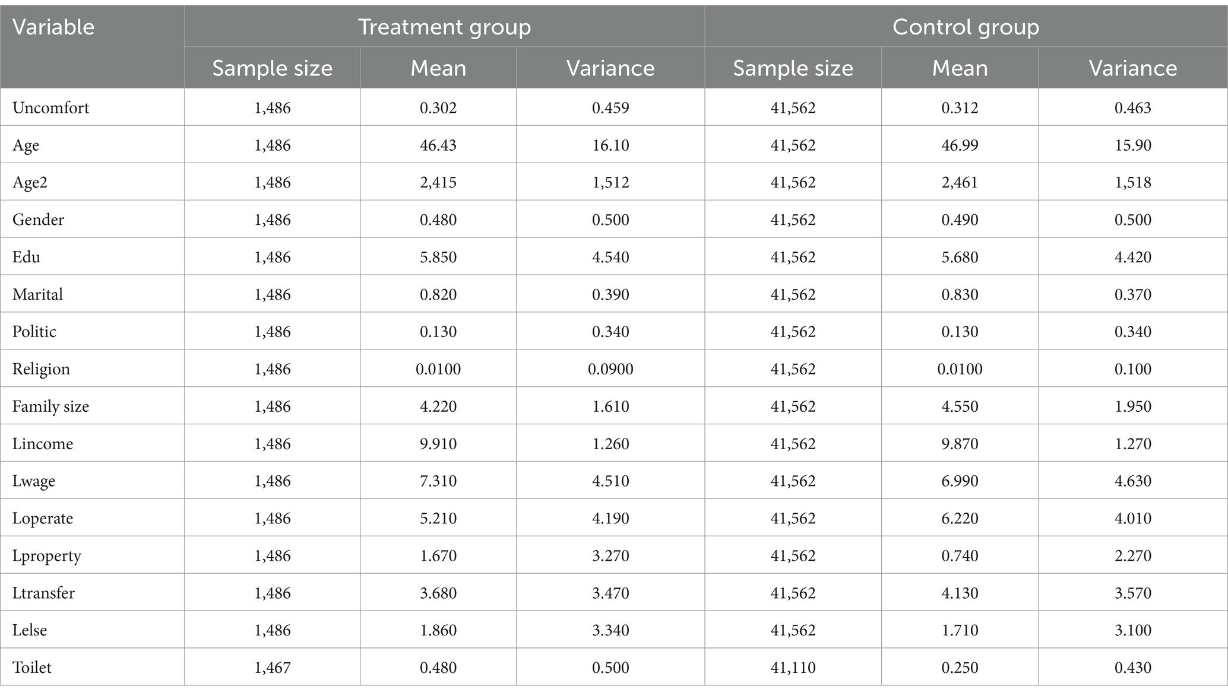Click the Politic variable label
Viewport: 1228px width, 696px height.
coord(34,332)
